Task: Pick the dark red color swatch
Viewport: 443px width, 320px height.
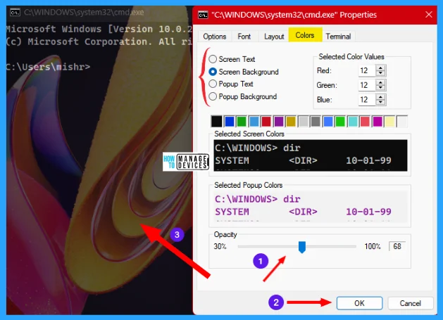Action: [266, 122]
